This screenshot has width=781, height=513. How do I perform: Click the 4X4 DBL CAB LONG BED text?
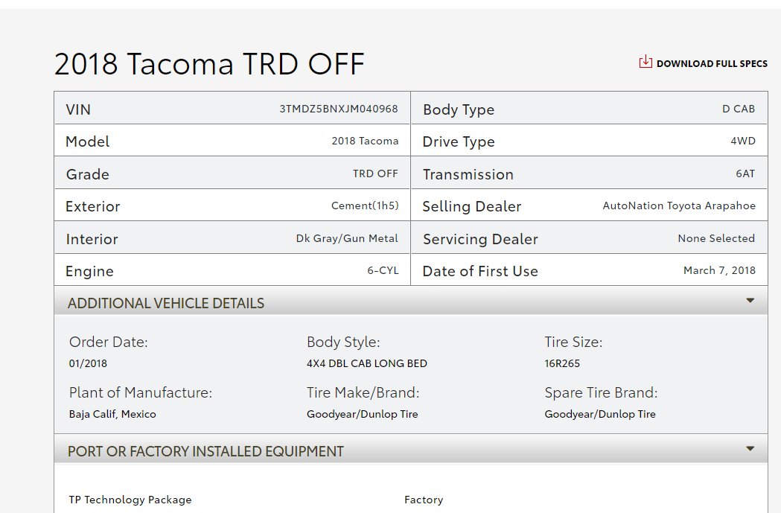click(366, 364)
